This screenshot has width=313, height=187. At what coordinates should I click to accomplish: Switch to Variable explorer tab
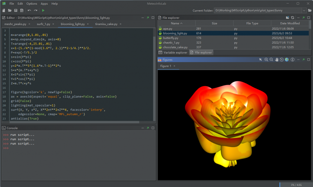173,52
